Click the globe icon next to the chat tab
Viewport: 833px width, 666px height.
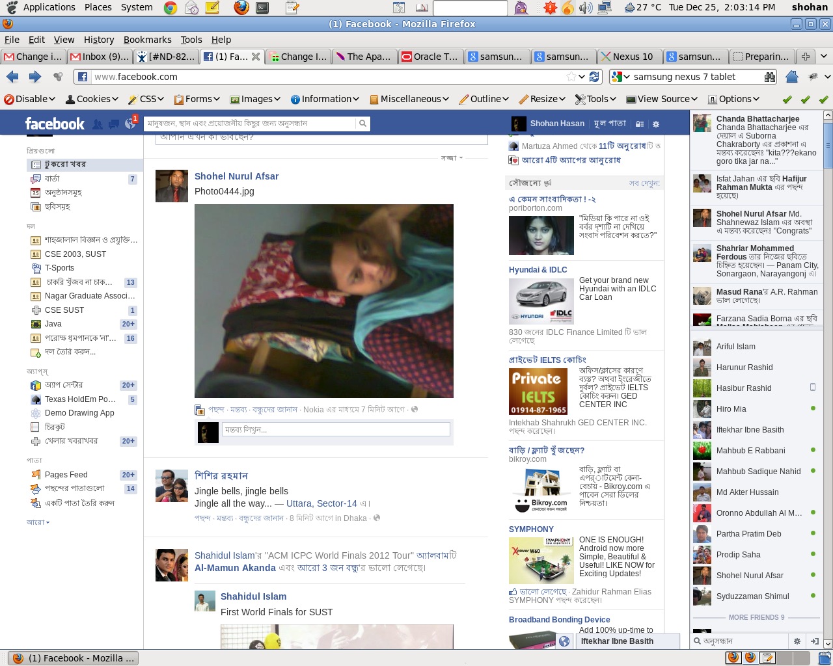coord(564,641)
